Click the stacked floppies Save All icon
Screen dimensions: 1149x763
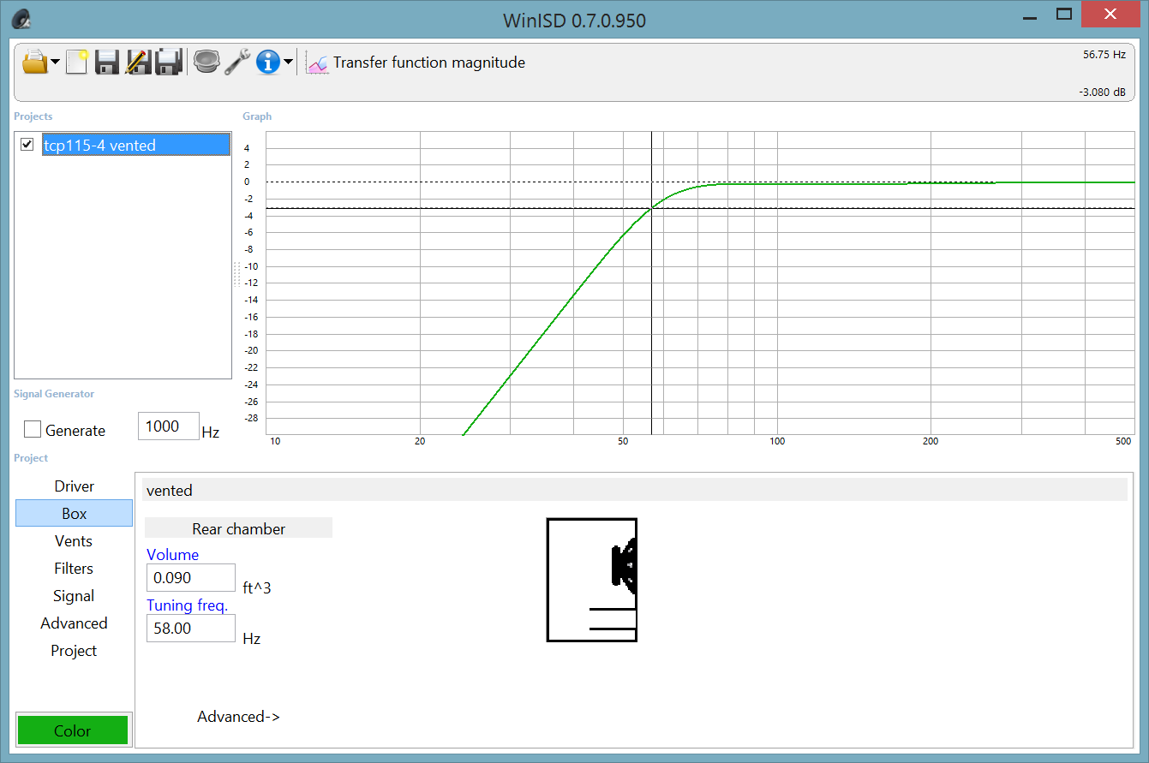pos(169,62)
